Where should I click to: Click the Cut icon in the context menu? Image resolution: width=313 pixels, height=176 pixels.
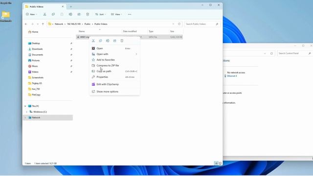[x=93, y=41]
